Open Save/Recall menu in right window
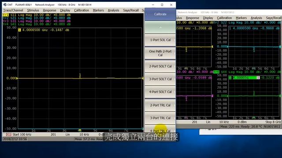The width and height of the screenshot is (282, 158). (x=273, y=18)
